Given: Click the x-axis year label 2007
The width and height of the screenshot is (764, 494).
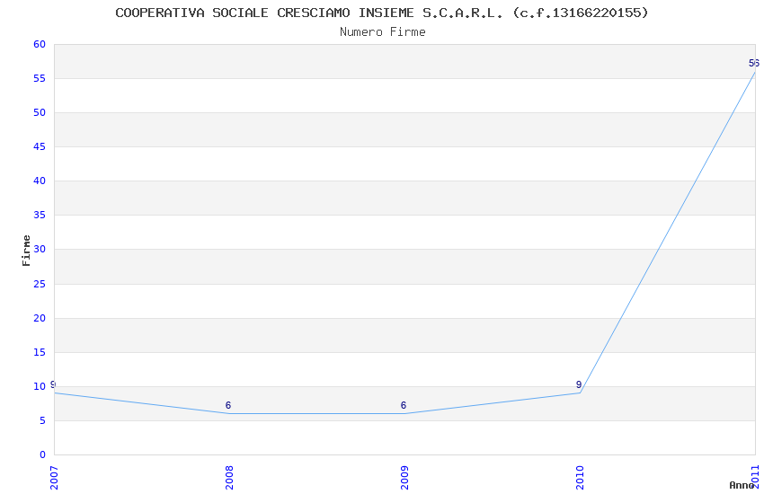Looking at the screenshot, I should (54, 478).
